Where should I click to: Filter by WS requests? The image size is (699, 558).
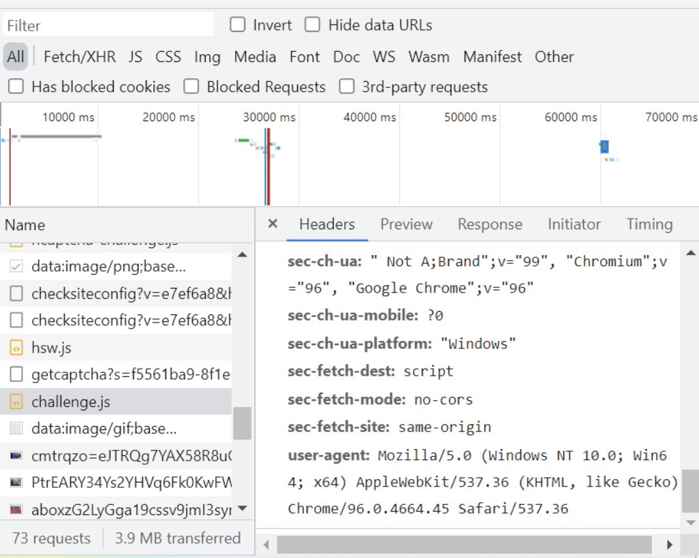click(x=384, y=56)
